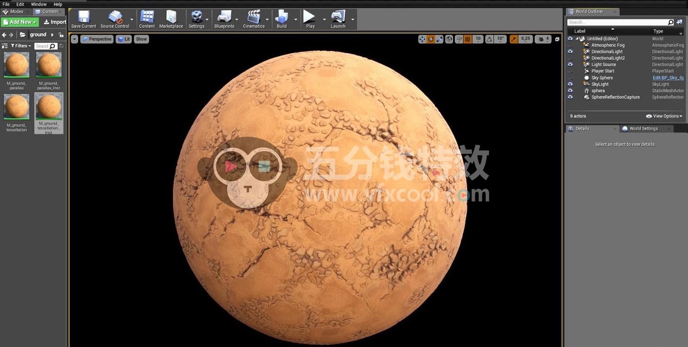Open the Source Control dropdown arrow

click(x=132, y=19)
